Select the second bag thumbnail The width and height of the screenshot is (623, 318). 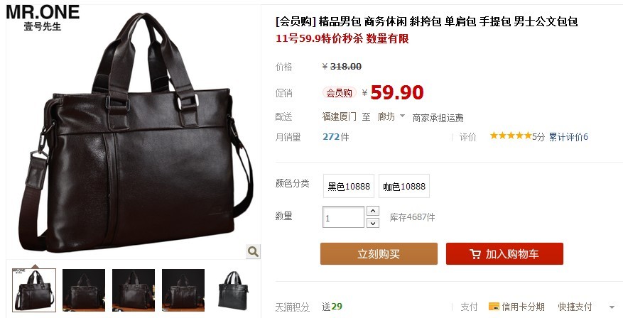click(x=84, y=290)
